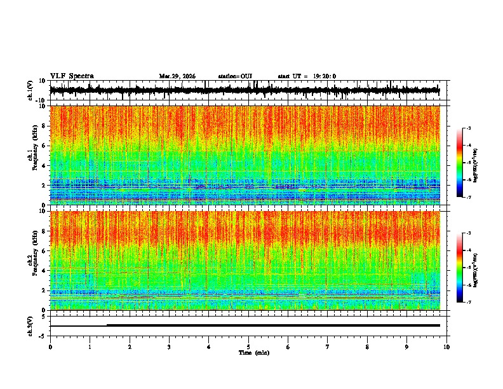Click the ch.1 spectrogram image
Image resolution: width=503 pixels, height=389 pixels.
click(245, 155)
